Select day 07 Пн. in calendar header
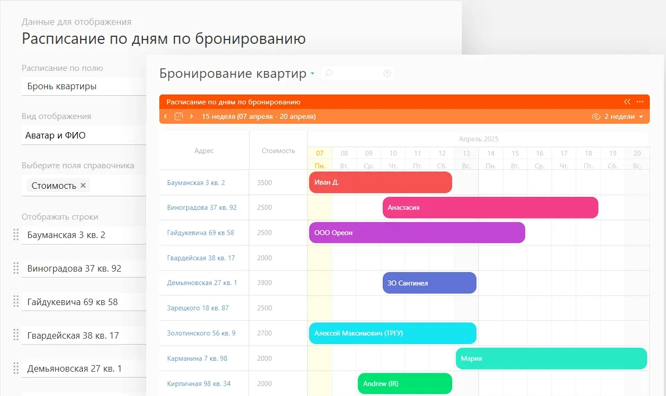The width and height of the screenshot is (666, 396). (x=320, y=159)
